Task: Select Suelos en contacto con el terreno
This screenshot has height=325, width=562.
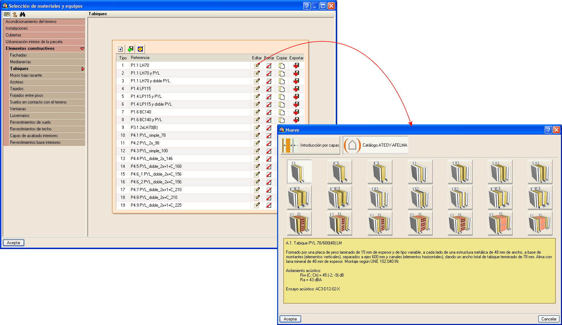Action: (x=47, y=102)
